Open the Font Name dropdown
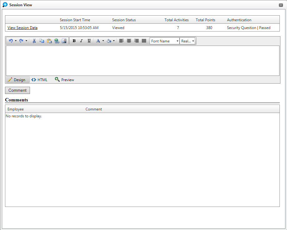Screen dimensions: 287x230 [165, 41]
